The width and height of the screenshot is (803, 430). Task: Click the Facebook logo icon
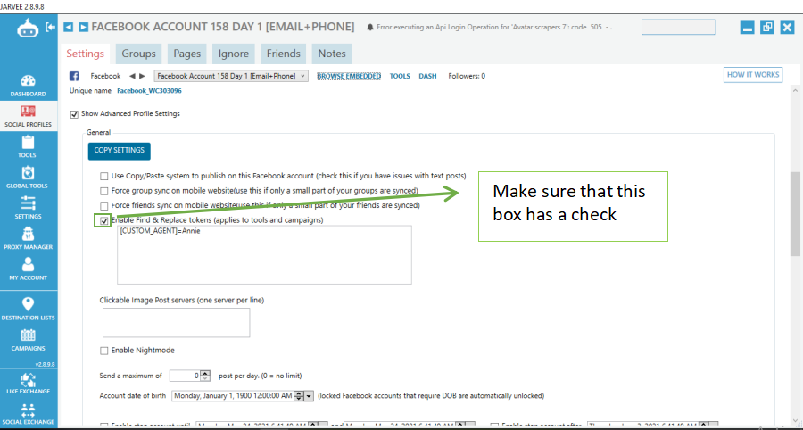pos(74,76)
